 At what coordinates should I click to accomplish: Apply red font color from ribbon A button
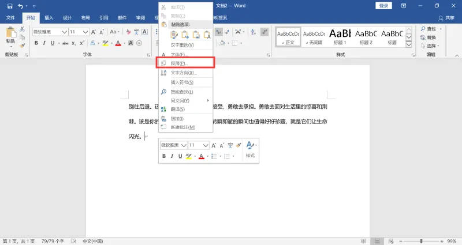point(118,43)
